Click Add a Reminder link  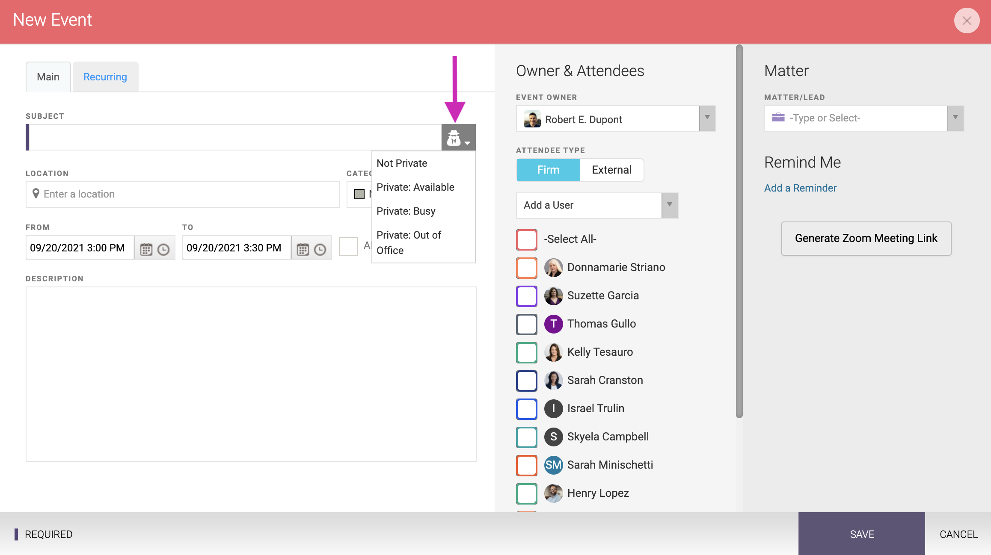coord(800,188)
